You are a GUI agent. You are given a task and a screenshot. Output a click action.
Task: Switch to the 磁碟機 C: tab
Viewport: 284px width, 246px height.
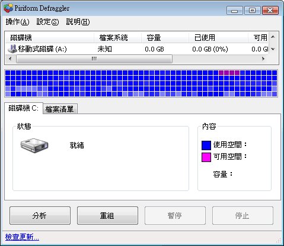coord(24,108)
